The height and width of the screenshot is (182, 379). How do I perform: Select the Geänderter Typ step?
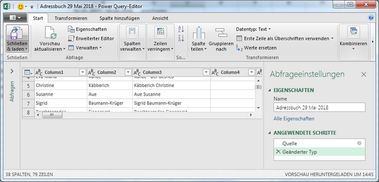[x=319, y=152]
